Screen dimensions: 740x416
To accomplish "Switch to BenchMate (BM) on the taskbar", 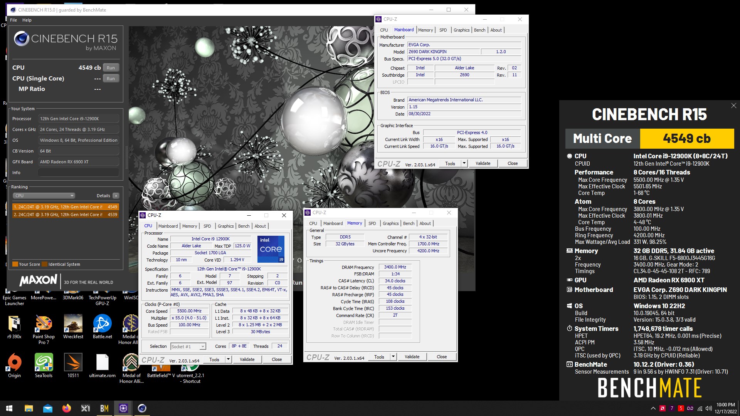I will click(x=104, y=408).
